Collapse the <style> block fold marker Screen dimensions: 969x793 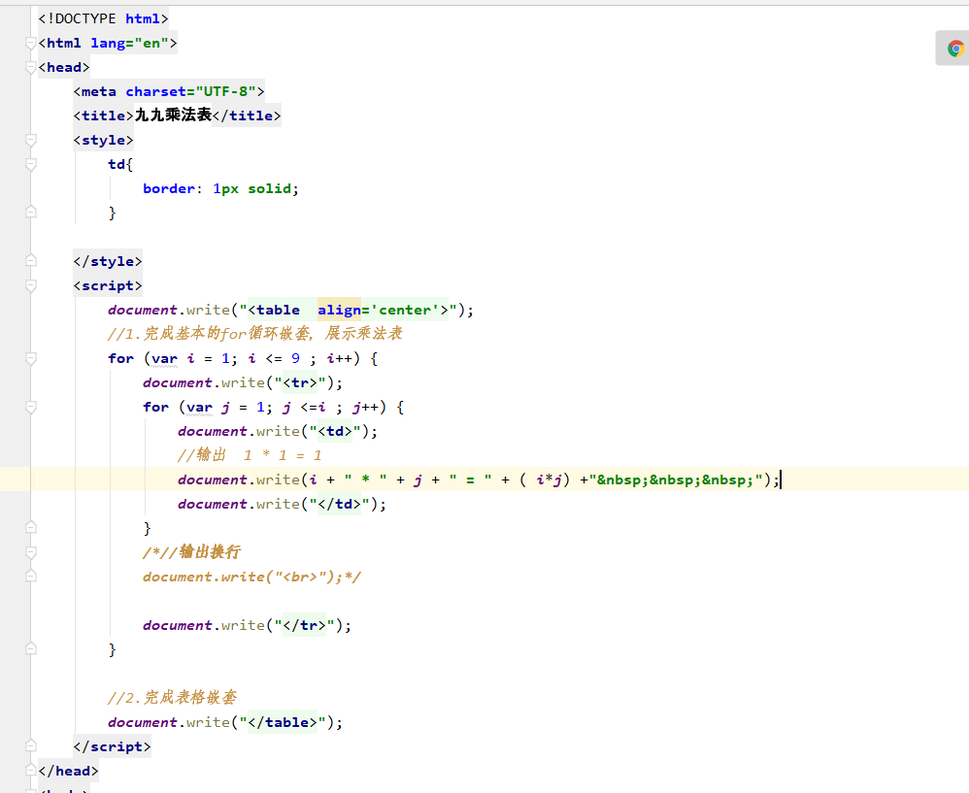point(30,140)
